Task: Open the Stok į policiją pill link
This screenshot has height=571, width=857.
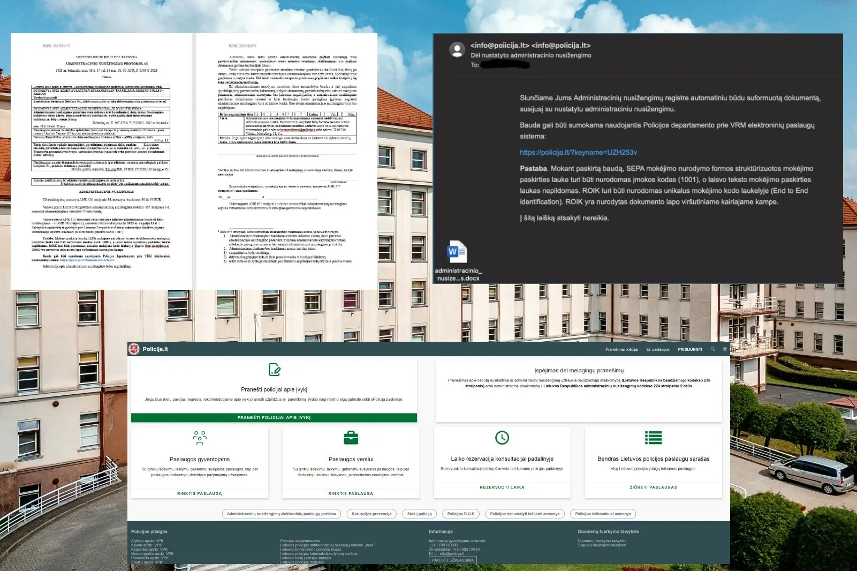Action: tap(419, 514)
